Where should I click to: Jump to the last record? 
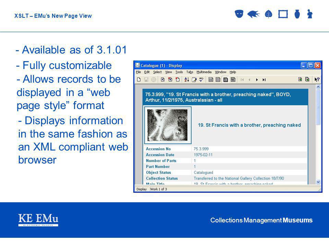[x=264, y=80]
